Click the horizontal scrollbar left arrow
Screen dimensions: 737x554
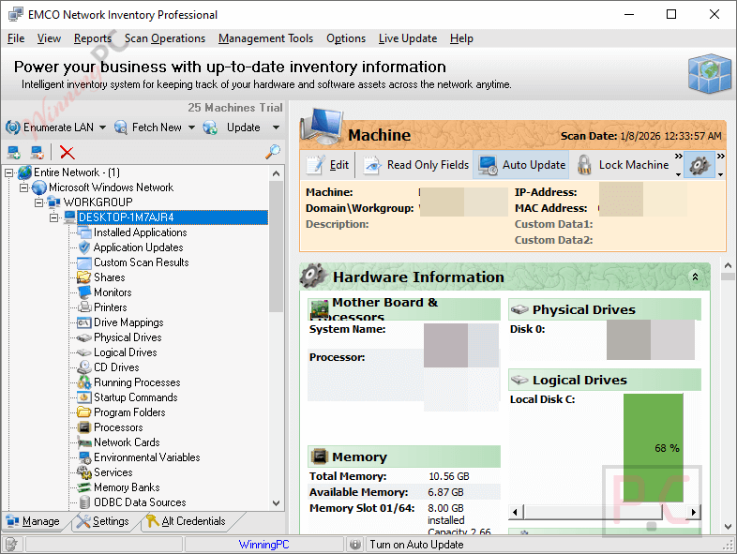tap(515, 512)
